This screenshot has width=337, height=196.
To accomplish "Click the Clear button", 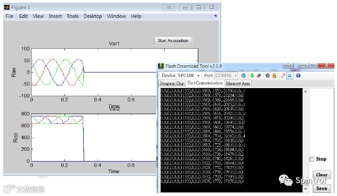I will (321, 175).
